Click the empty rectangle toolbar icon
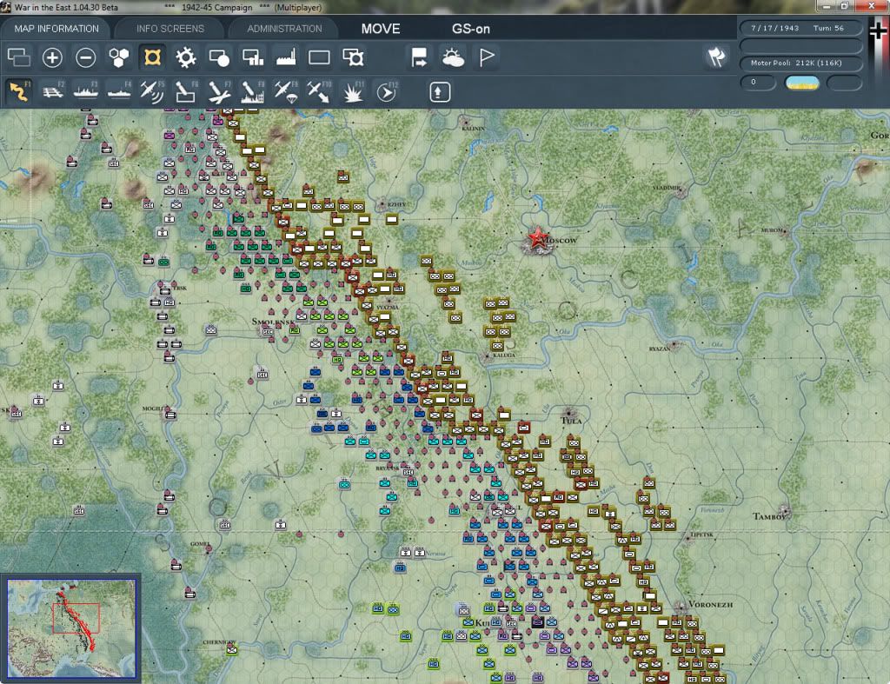The image size is (890, 684). (x=319, y=57)
